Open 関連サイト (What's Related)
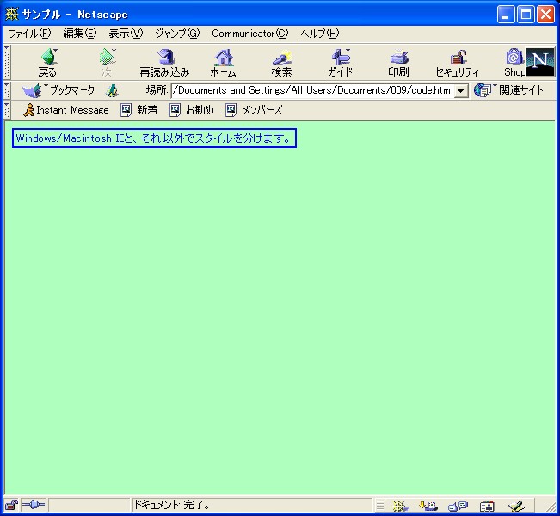 (x=508, y=90)
